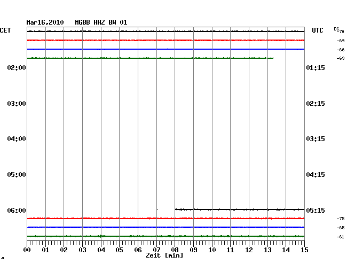Select the 05:00 CET time label
This screenshot has height=264, width=347.
(x=17, y=175)
